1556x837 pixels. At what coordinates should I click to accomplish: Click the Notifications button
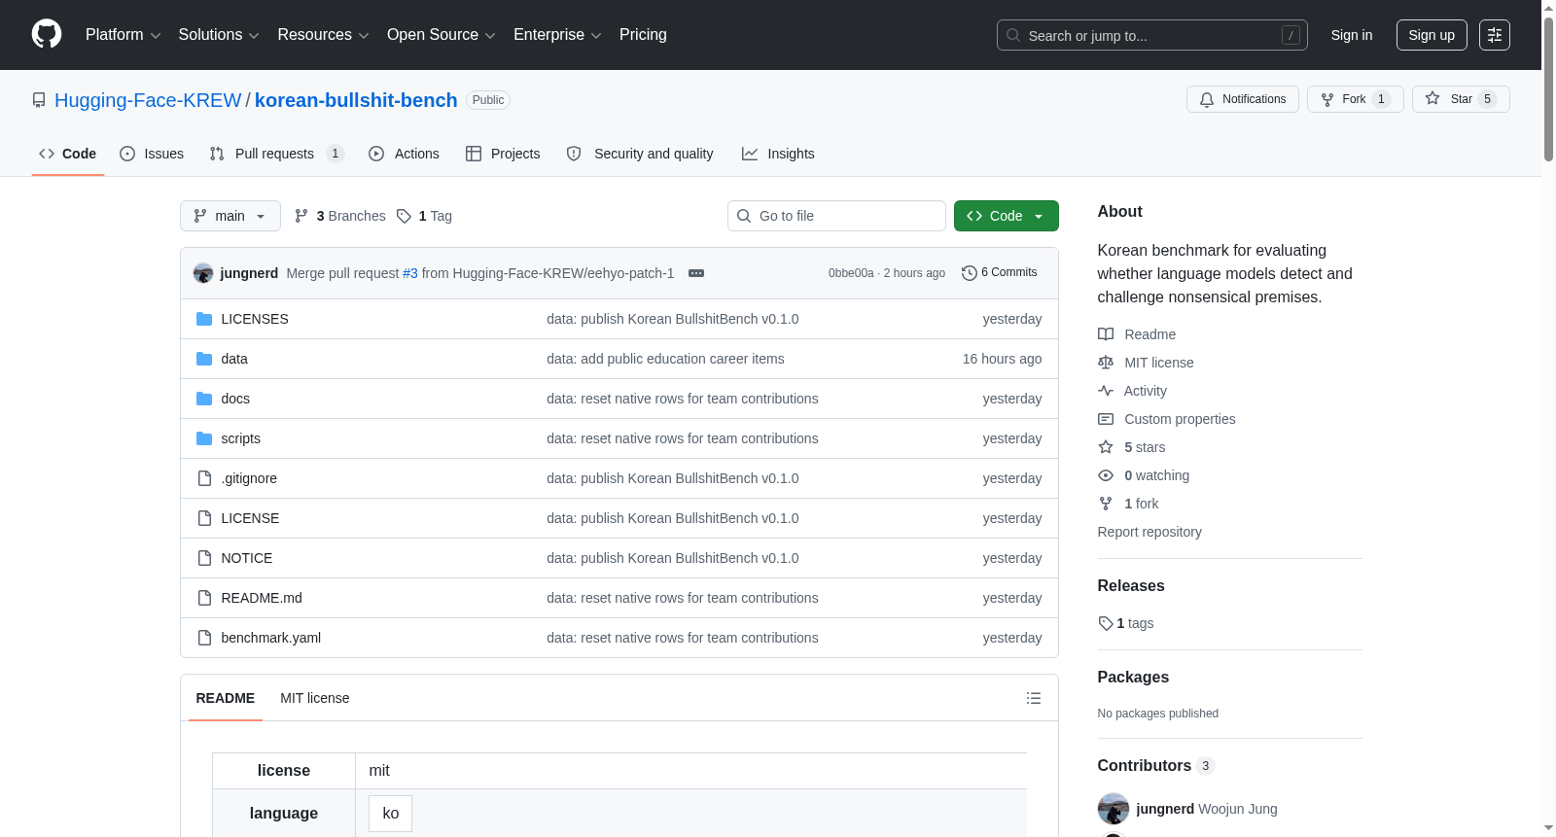coord(1243,99)
